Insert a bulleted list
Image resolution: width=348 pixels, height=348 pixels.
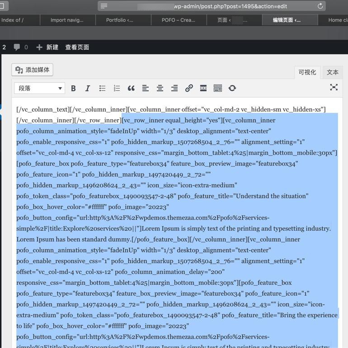click(x=102, y=88)
